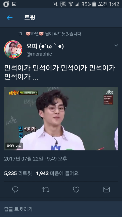
Task: Share via direct message envelope icon
Action: click(x=106, y=190)
